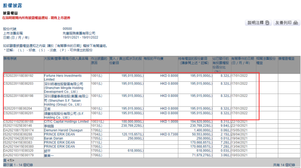
Task: Click event date 15/05/2021
Action: click(x=239, y=130)
